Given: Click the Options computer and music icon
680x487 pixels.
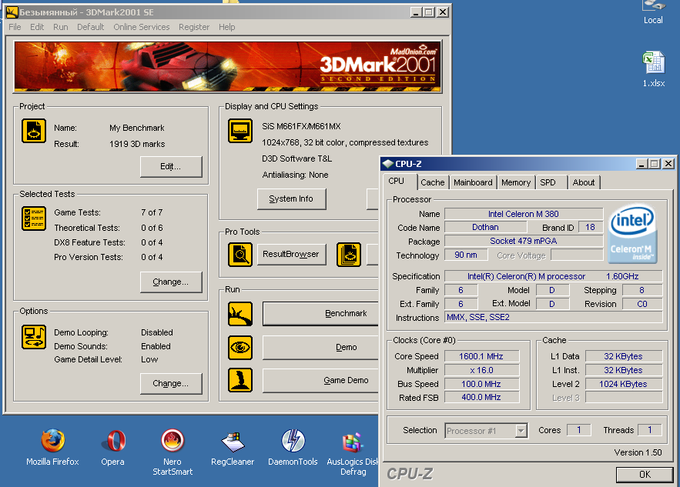Looking at the screenshot, I should [x=34, y=337].
